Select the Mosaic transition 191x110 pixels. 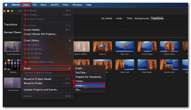[13, 65]
